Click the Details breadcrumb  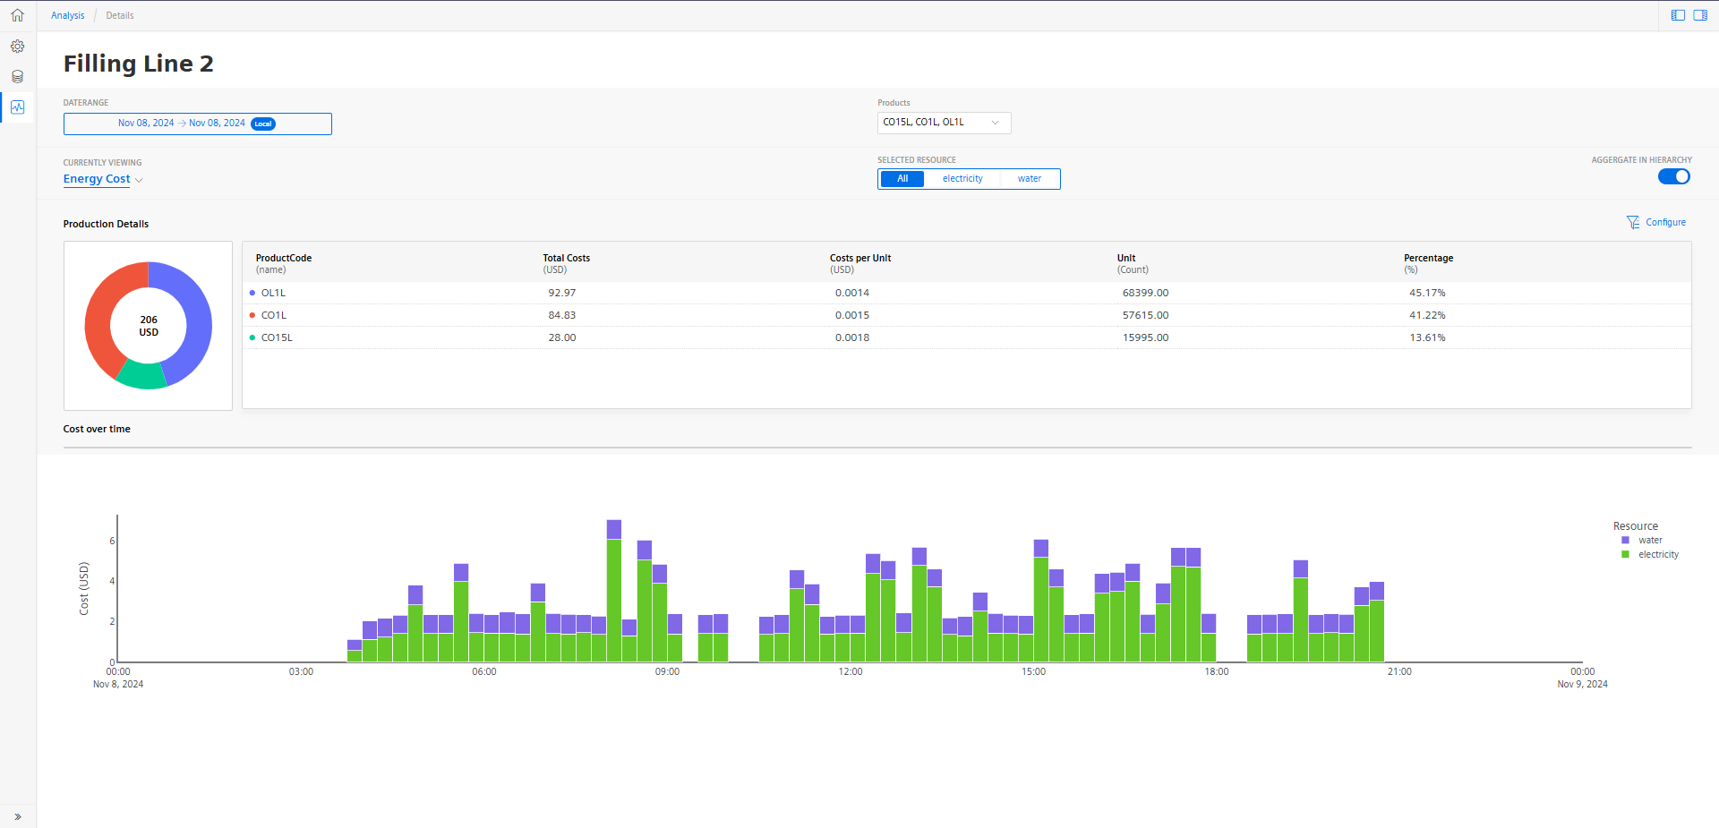point(120,15)
